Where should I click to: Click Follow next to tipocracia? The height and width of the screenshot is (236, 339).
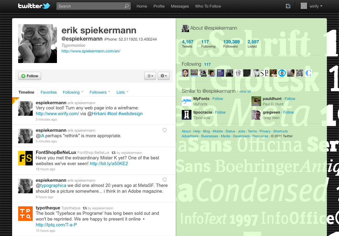pyautogui.click(x=220, y=112)
